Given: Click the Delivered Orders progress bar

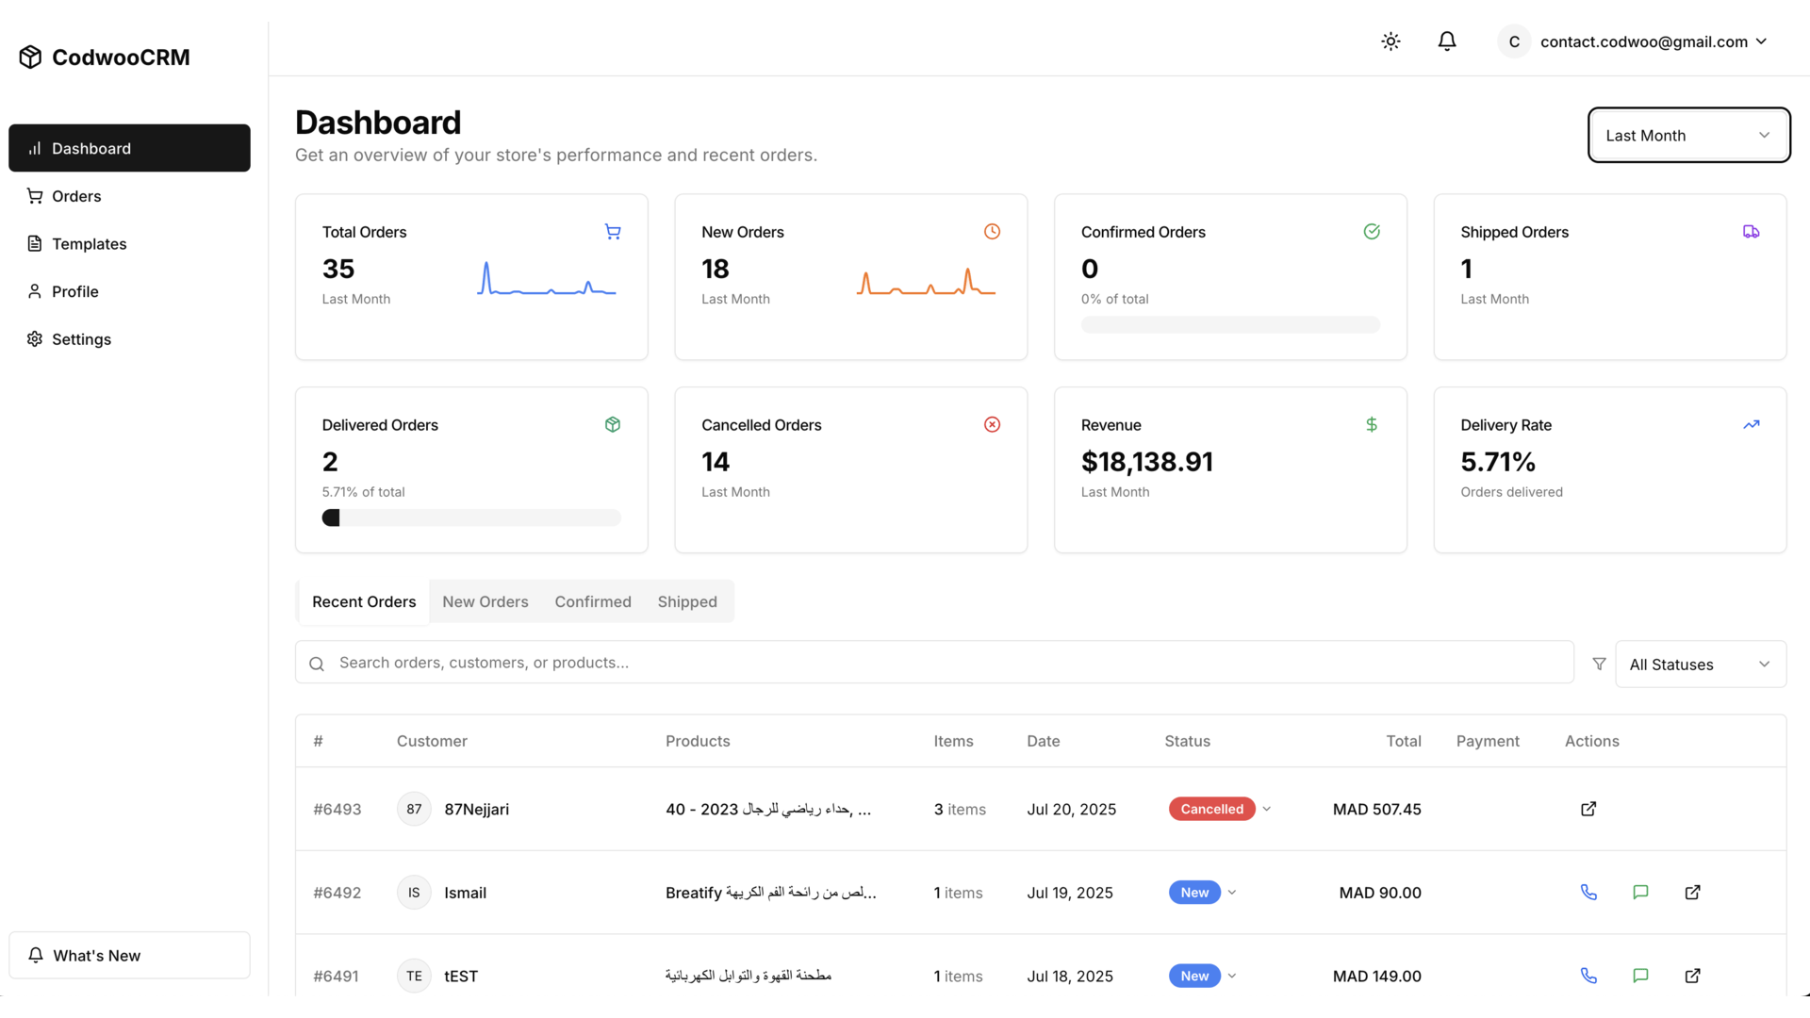Looking at the screenshot, I should point(471,517).
